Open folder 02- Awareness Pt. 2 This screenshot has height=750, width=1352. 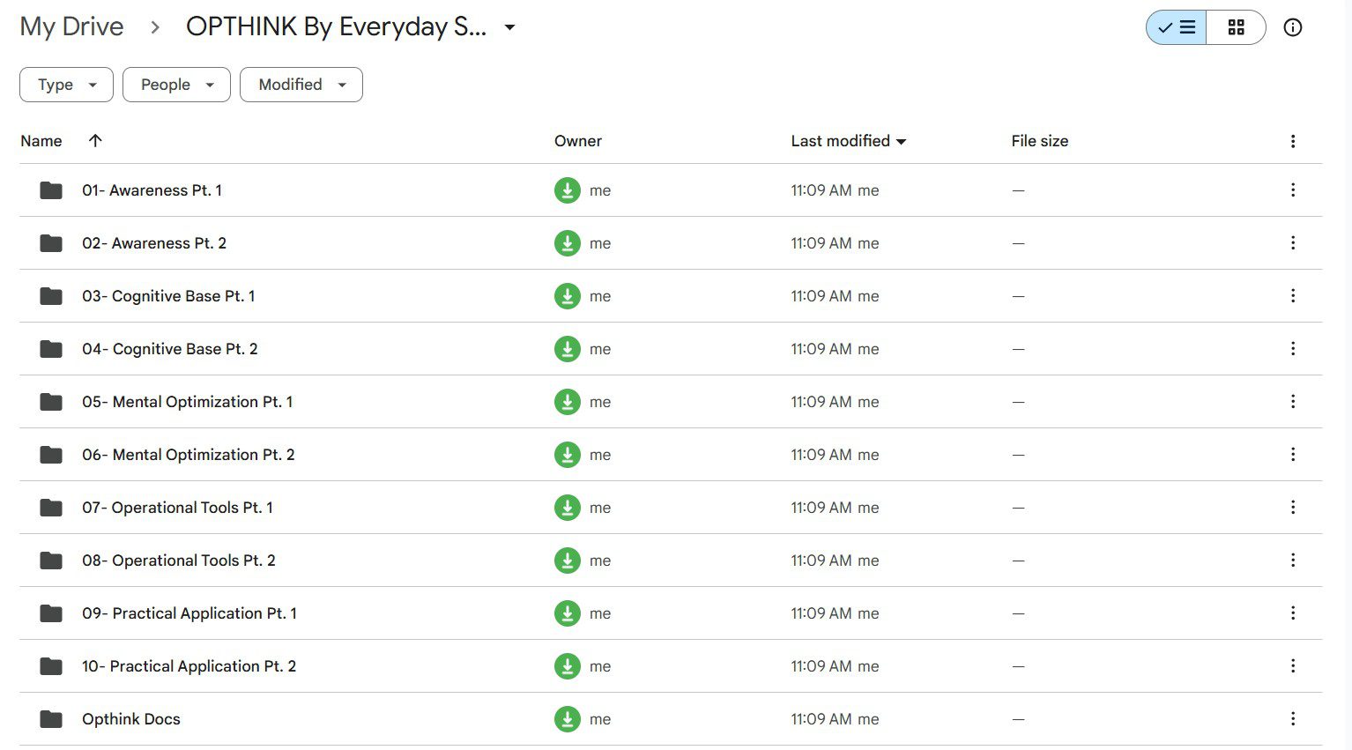coord(154,243)
